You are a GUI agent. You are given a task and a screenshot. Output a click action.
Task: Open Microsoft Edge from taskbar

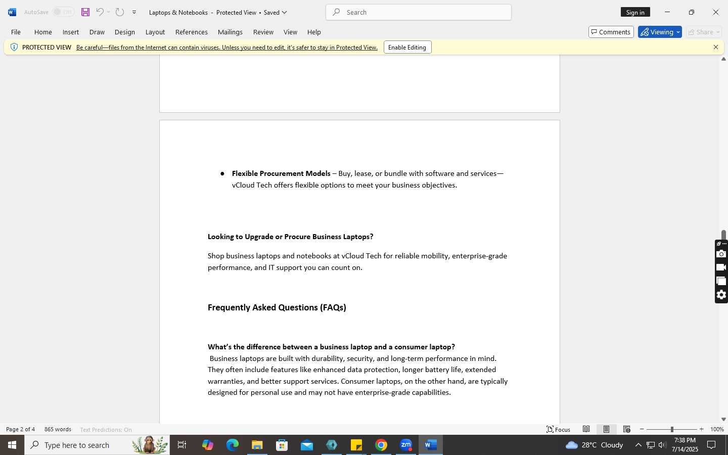click(233, 445)
